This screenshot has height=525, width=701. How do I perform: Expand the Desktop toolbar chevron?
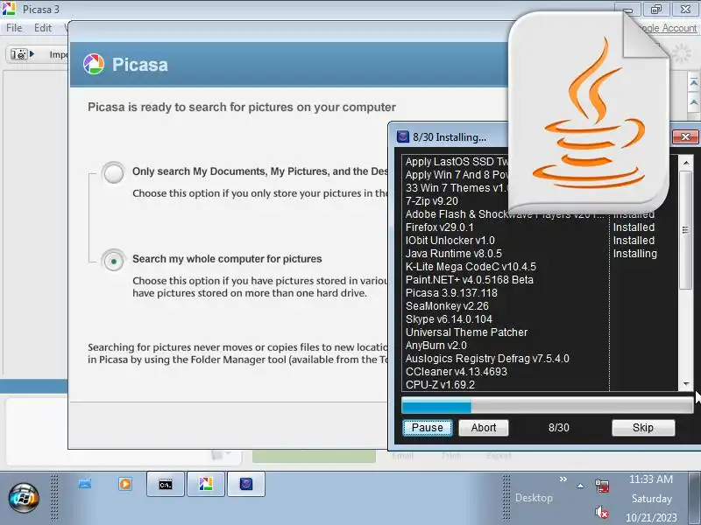(563, 479)
